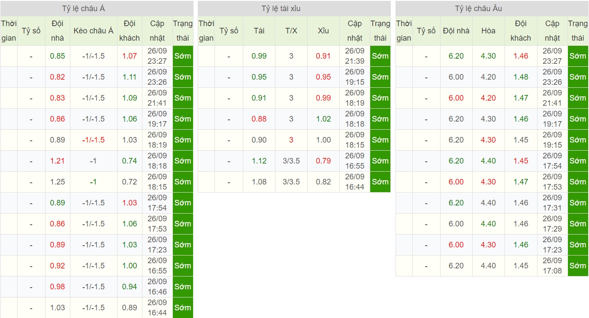Click home odds 6.20 in the 17:08 row
The image size is (589, 318).
pos(456,266)
